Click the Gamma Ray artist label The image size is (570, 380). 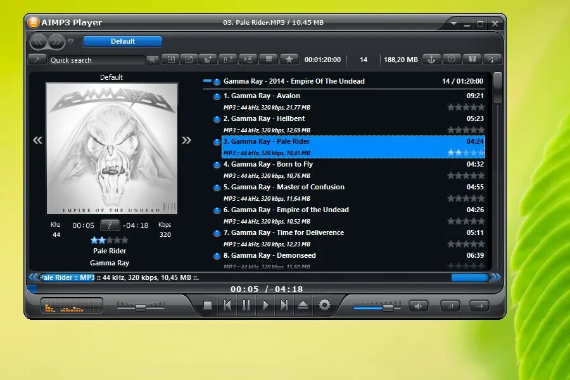click(110, 263)
